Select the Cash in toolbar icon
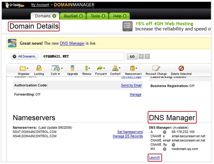Screen dimensions: 214x164 pyautogui.click(x=56, y=68)
